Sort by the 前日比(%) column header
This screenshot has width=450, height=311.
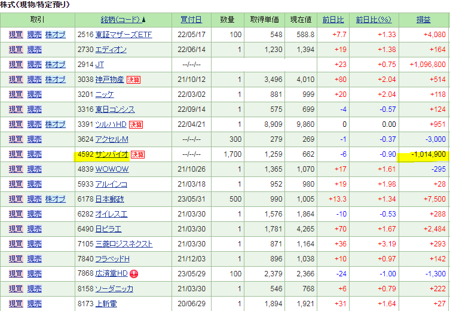click(x=374, y=20)
